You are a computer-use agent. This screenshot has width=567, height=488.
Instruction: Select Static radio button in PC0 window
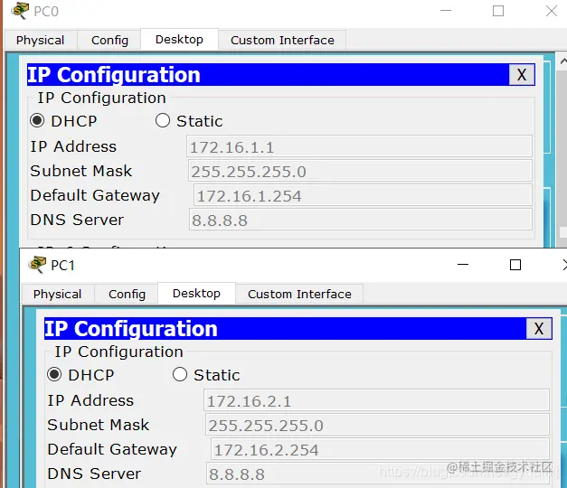coord(163,120)
